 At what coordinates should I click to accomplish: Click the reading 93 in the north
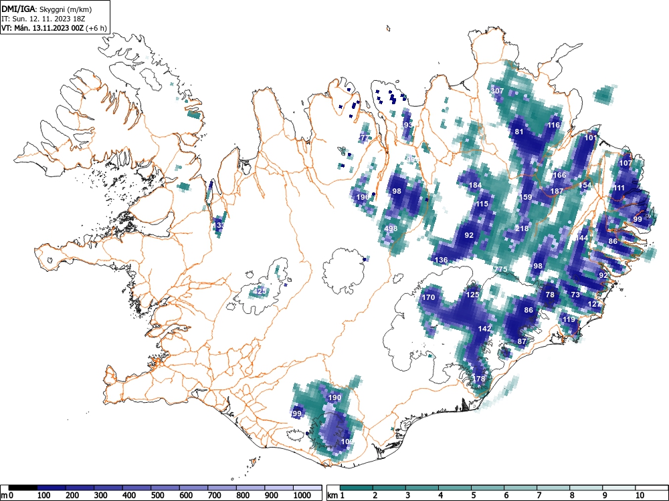(408, 125)
